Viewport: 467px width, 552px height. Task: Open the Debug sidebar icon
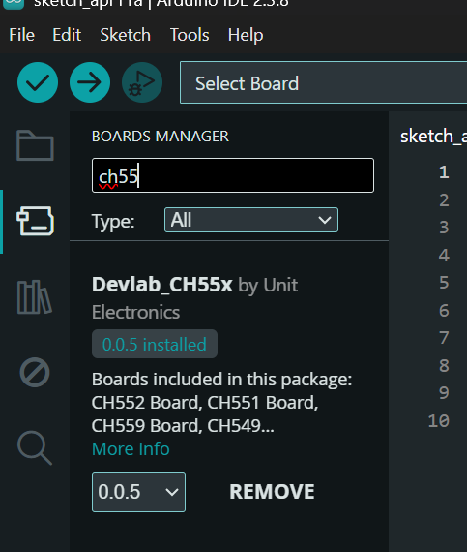[35, 373]
